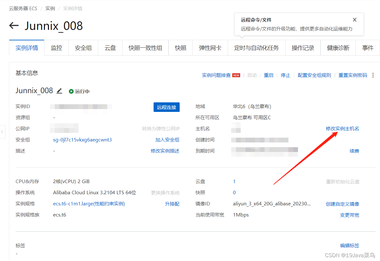The image size is (380, 261).
Task: Expand the collapsed left sidebar handle
Action: coord(2,132)
